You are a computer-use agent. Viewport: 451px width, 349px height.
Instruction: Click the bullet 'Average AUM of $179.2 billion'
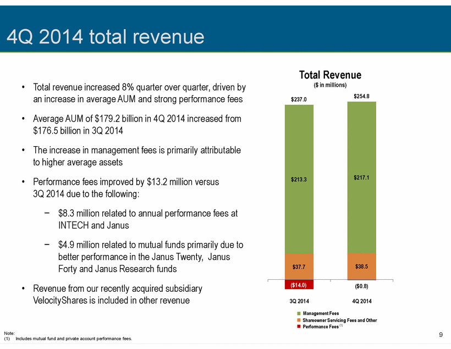[137, 125]
